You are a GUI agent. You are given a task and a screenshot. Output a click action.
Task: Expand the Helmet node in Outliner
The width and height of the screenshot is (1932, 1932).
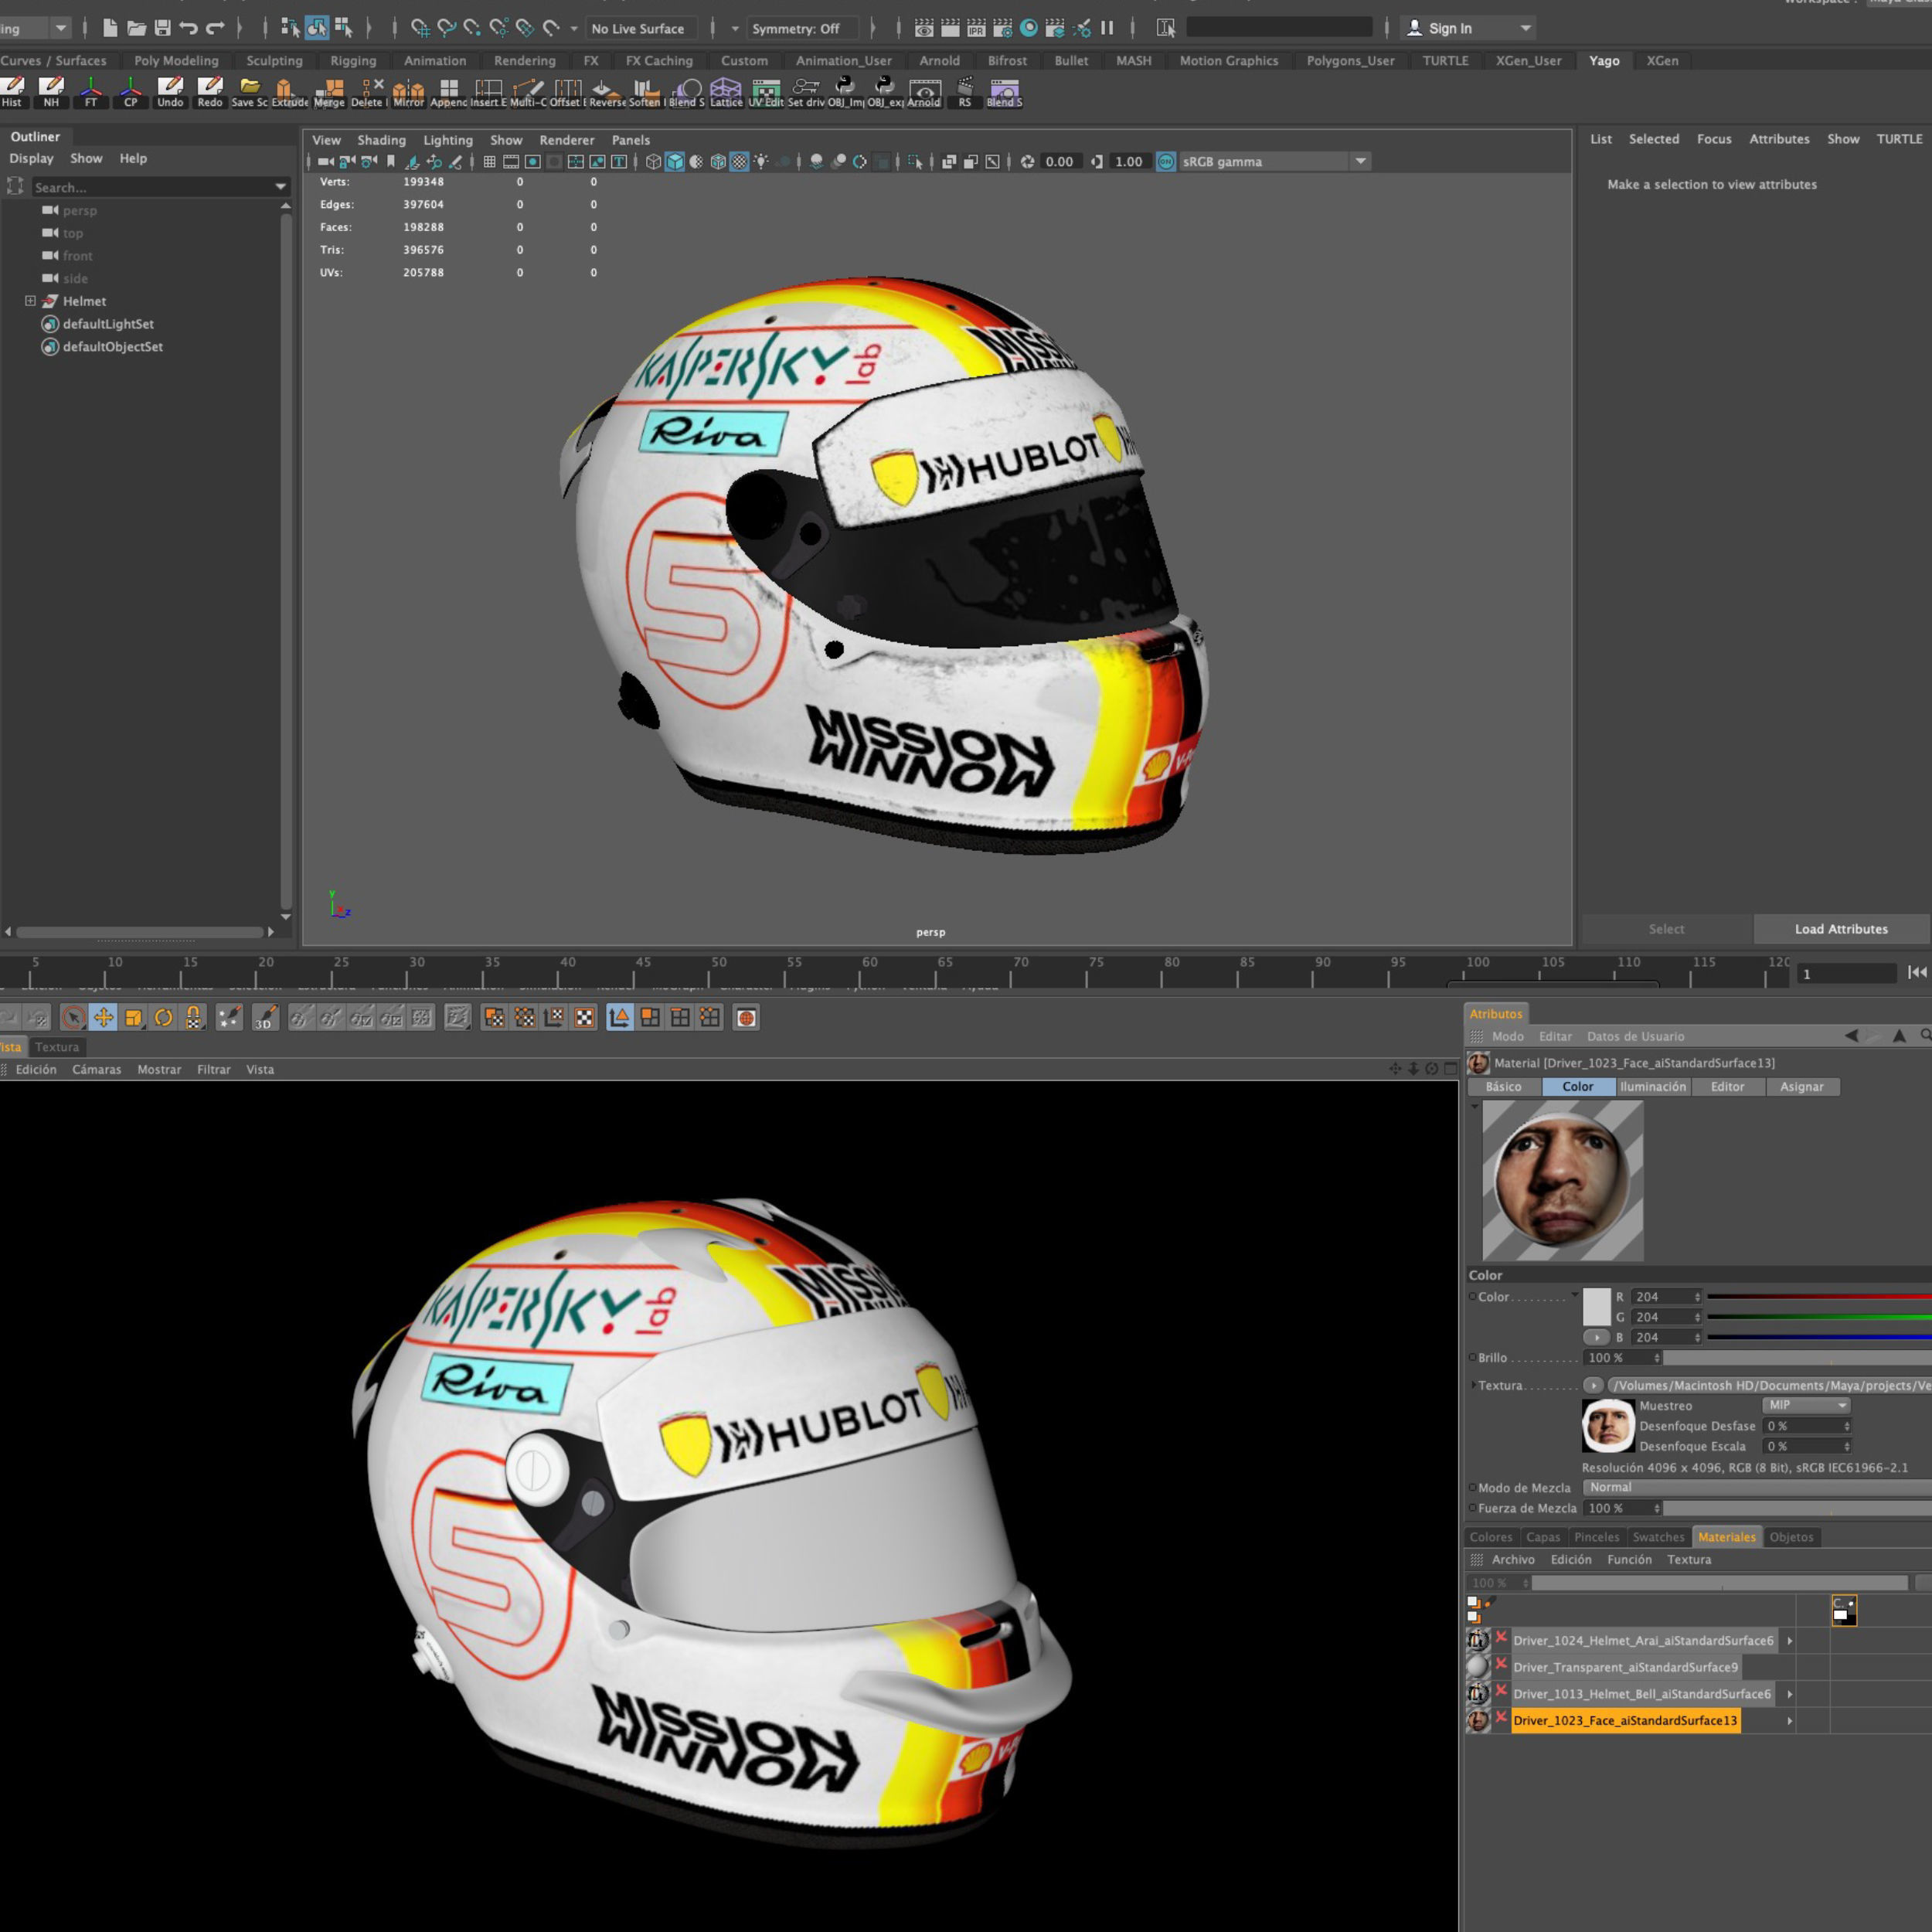coord(30,301)
